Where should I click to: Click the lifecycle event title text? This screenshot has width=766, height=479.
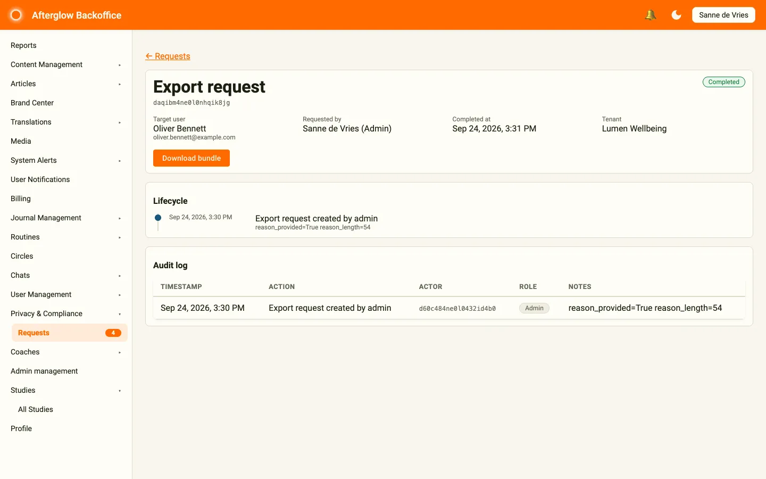[x=317, y=218]
